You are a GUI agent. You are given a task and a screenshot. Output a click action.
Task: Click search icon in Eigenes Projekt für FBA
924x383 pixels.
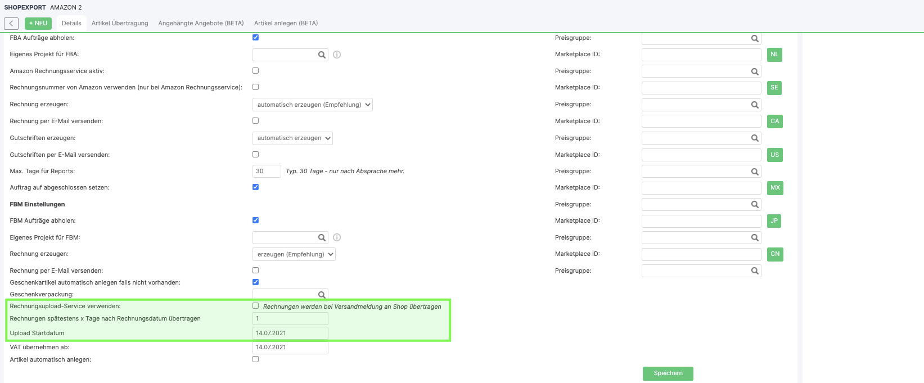pyautogui.click(x=322, y=55)
